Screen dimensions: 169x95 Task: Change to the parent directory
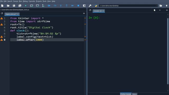[167, 6]
